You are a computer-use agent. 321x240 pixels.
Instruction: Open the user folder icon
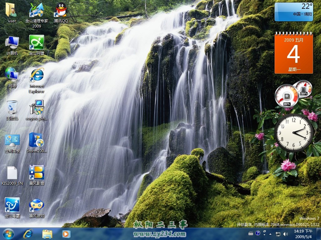12,12
